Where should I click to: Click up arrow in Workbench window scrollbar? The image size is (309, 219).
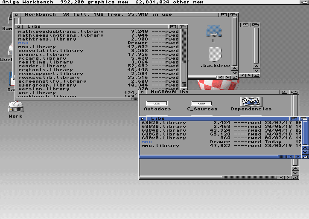tap(234, 69)
